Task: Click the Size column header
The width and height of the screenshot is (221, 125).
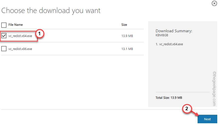Action: point(124,25)
